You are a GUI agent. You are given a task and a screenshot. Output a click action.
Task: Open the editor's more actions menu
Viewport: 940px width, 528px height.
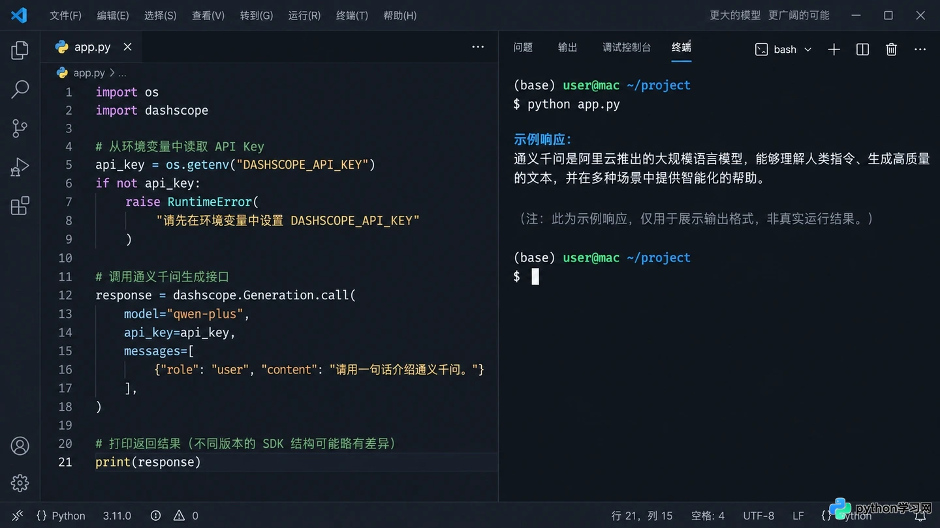(x=478, y=47)
